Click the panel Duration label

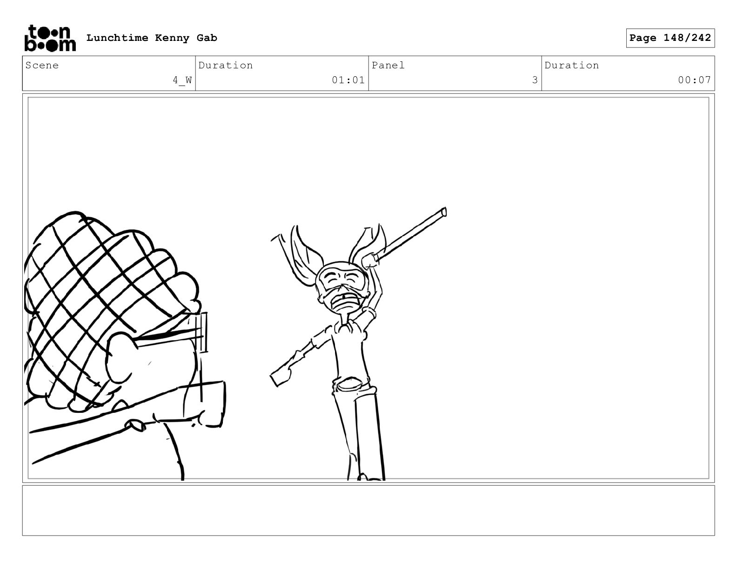coord(572,65)
